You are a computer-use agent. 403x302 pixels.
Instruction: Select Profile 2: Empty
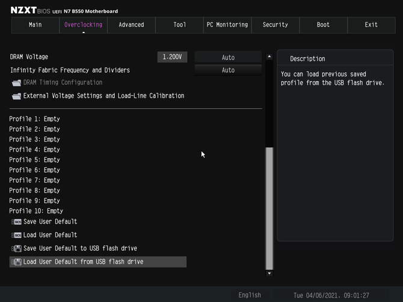click(34, 129)
